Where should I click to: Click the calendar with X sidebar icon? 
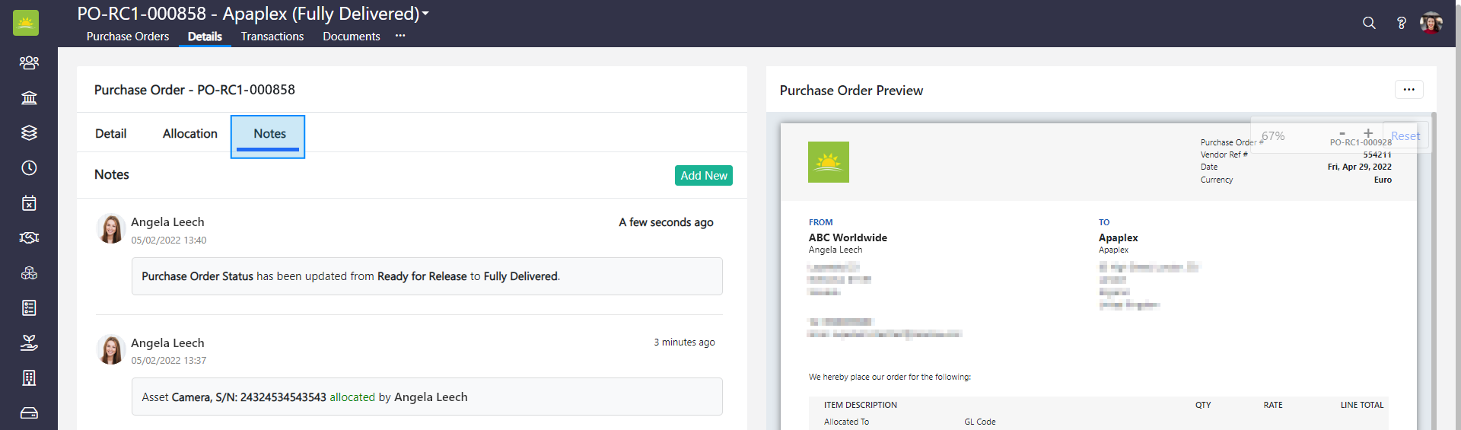click(29, 203)
